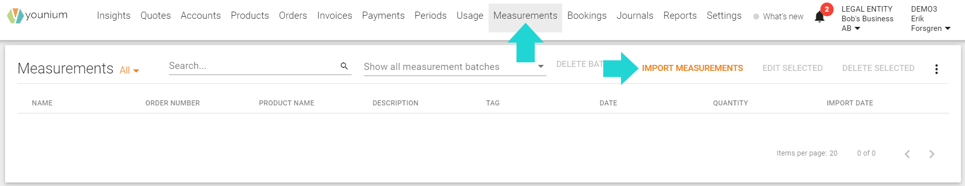Open the three-dot more options menu

tap(937, 69)
